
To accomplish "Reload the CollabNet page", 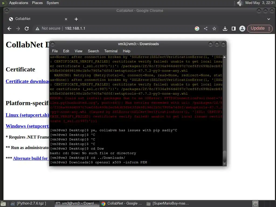I will 27,29.
